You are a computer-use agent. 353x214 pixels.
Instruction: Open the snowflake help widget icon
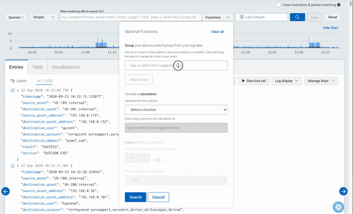click(338, 207)
